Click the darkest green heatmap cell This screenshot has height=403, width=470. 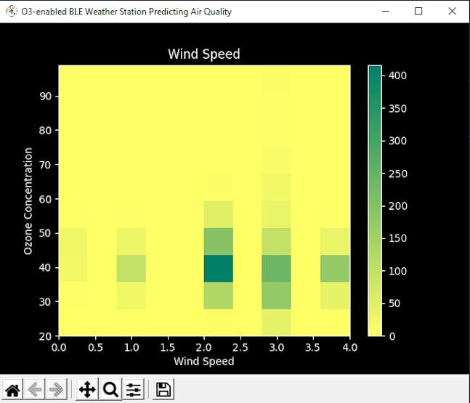click(219, 268)
